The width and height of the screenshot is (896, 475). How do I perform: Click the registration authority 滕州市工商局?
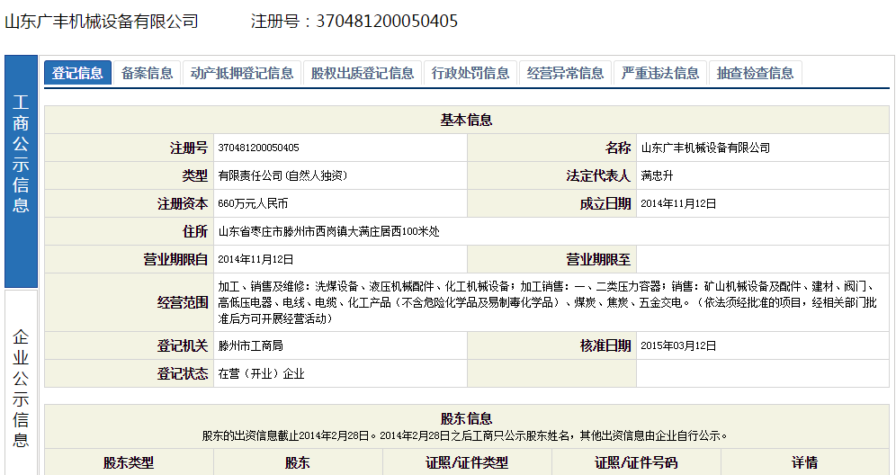[x=250, y=345]
